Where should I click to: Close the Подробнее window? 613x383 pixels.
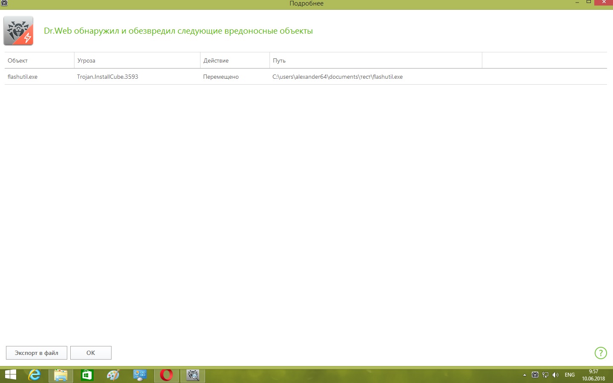click(x=604, y=3)
